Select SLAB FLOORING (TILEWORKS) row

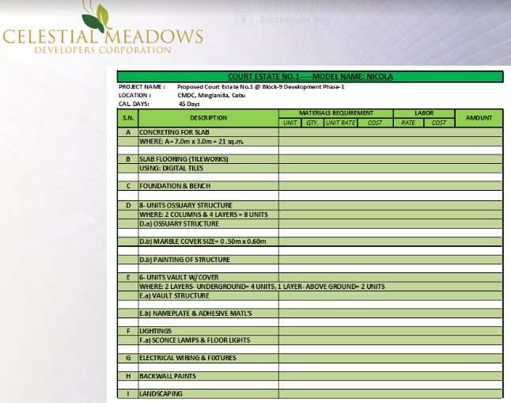pos(310,159)
